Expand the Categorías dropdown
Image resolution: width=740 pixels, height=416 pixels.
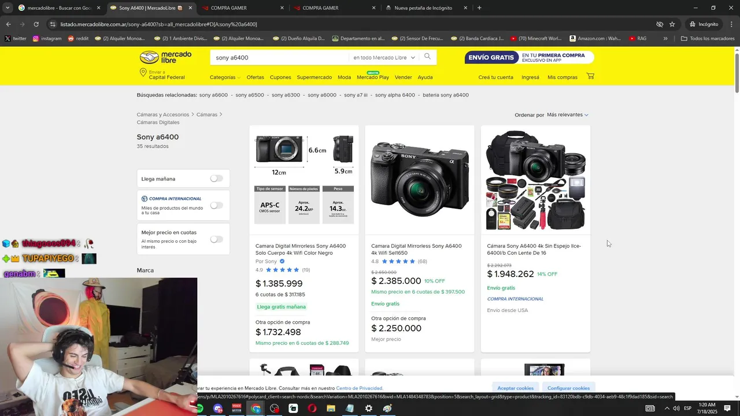point(225,77)
